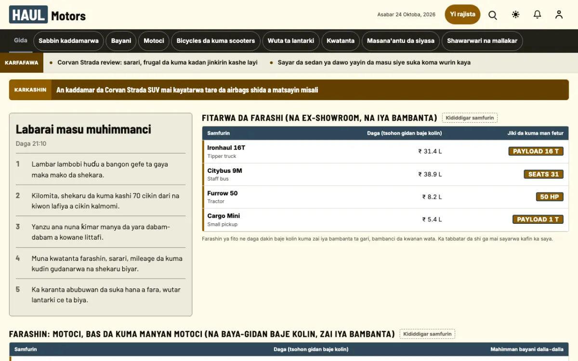This screenshot has width=578, height=361.
Task: Select the Citybus 9M row name
Action: point(224,170)
